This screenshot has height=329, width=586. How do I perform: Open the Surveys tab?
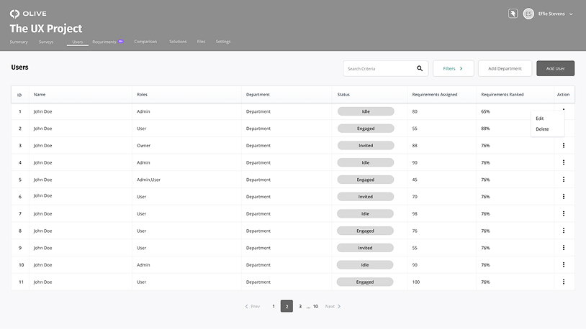(46, 42)
